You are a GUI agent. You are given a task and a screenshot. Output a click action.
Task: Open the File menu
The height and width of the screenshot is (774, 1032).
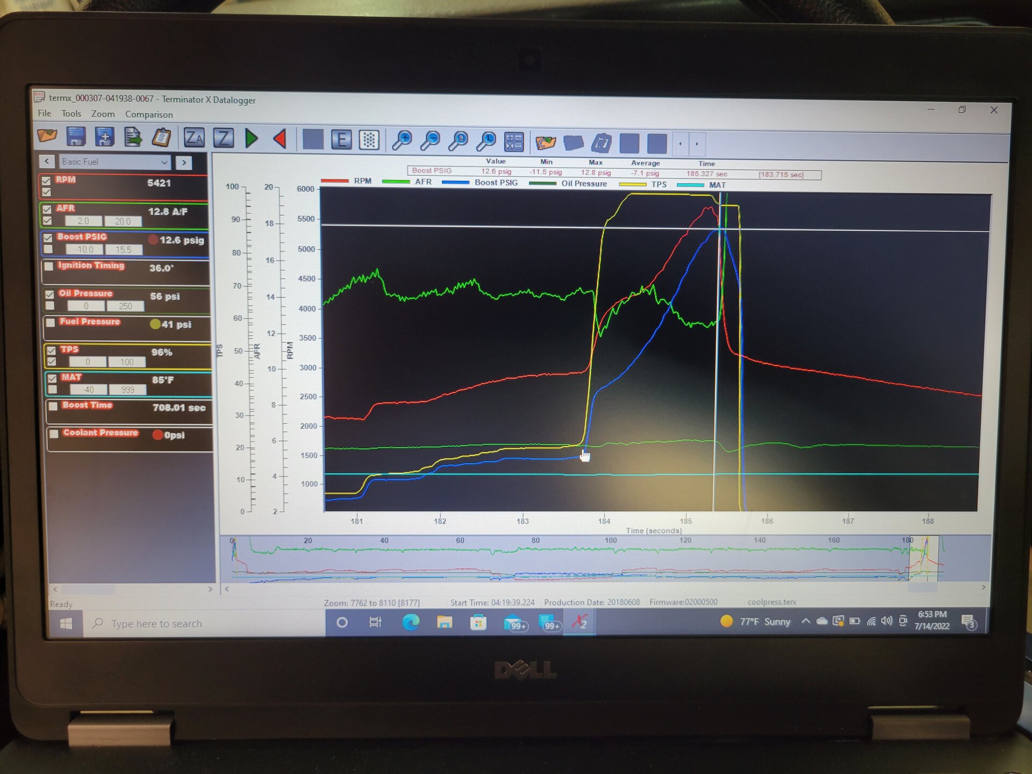[x=45, y=113]
